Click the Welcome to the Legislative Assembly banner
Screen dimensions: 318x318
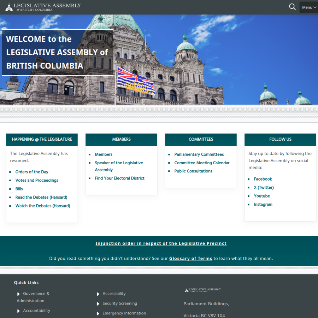pos(58,52)
